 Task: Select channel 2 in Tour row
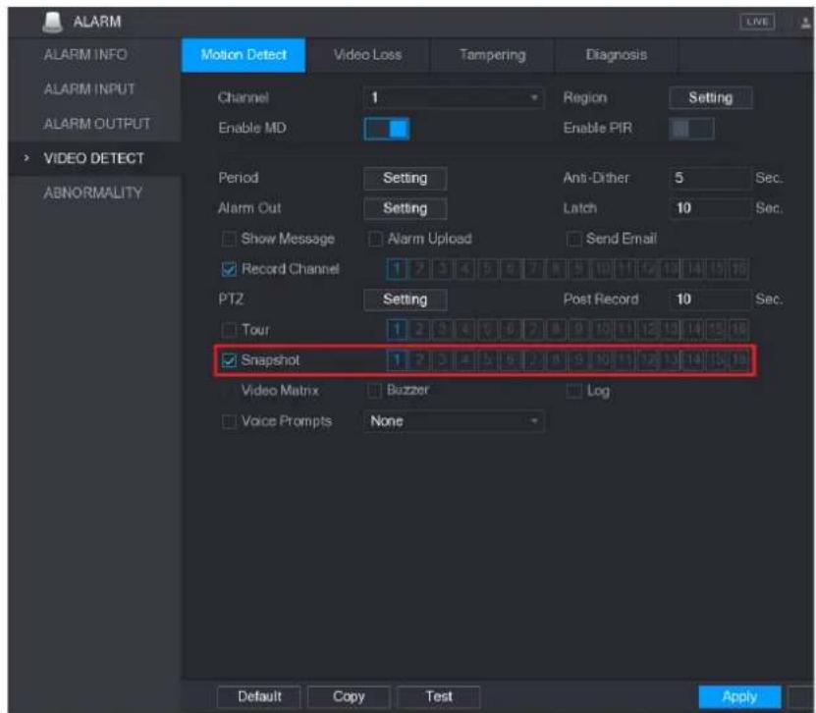pyautogui.click(x=419, y=329)
